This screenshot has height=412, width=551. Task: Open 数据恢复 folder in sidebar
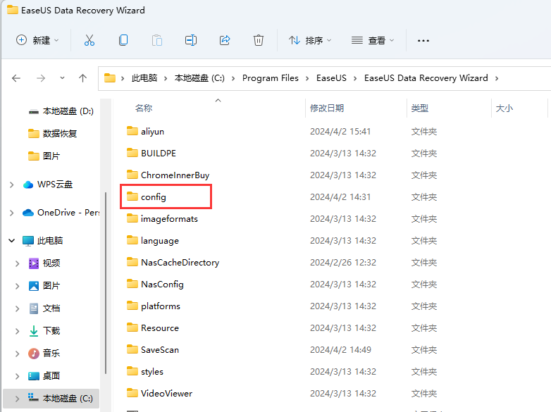click(59, 134)
